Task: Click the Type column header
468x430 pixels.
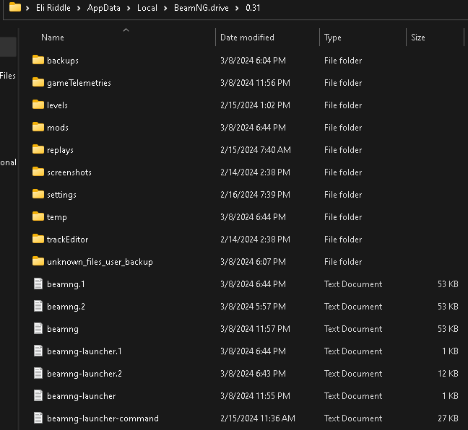Action: (x=333, y=38)
